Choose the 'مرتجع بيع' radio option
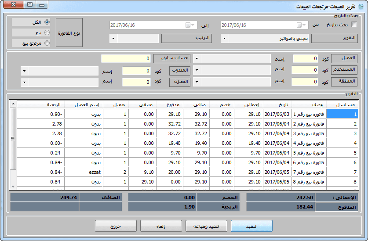The image size is (368, 241). pos(47,43)
